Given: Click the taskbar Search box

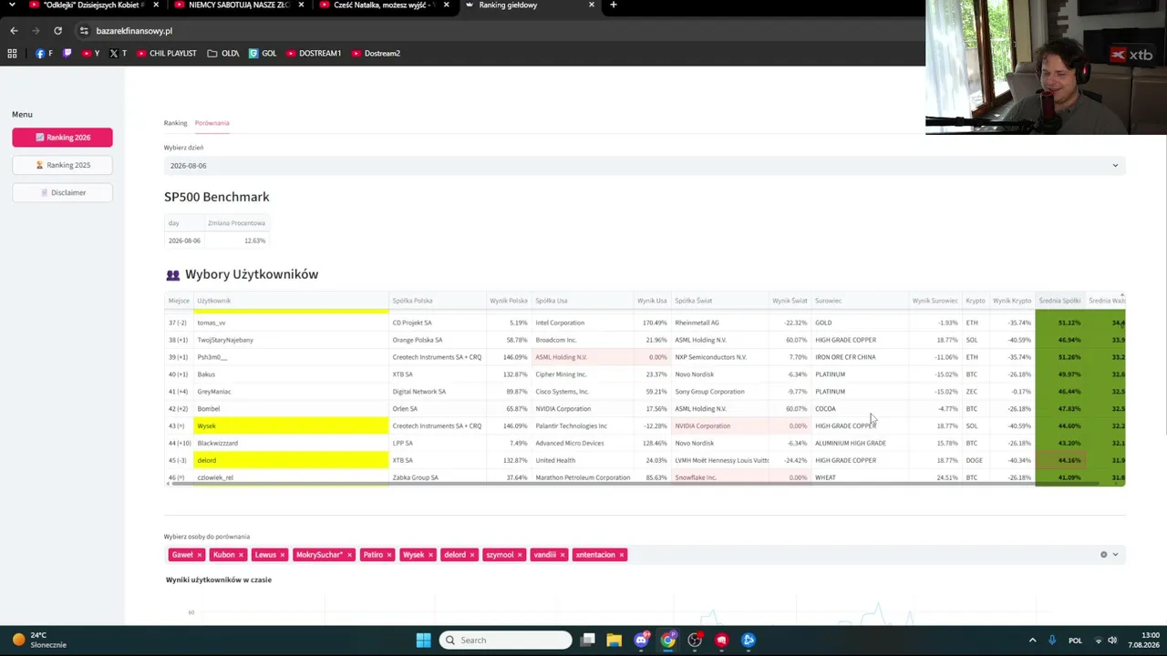Looking at the screenshot, I should (x=505, y=641).
